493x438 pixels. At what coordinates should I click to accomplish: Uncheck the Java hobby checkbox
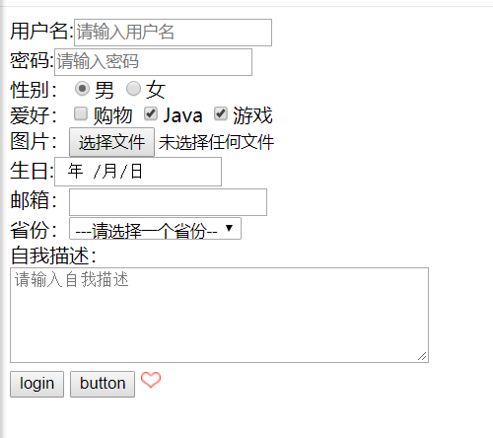click(x=151, y=113)
